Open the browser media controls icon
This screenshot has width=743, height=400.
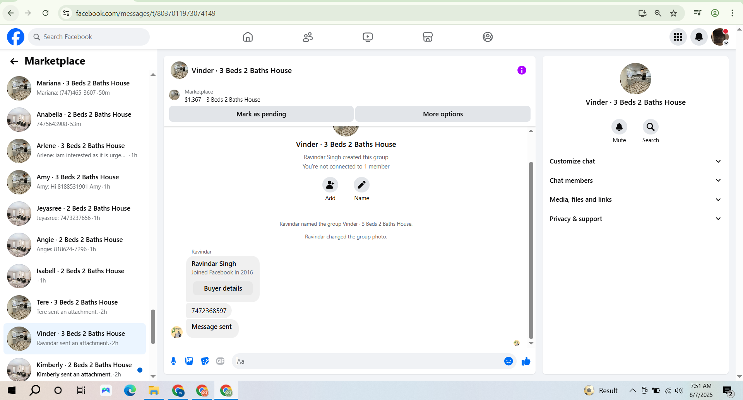click(697, 13)
